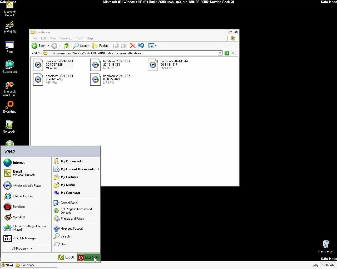Screen dimensions: 337x269
Task: Click the Search toolbar button
Action: coord(81,46)
